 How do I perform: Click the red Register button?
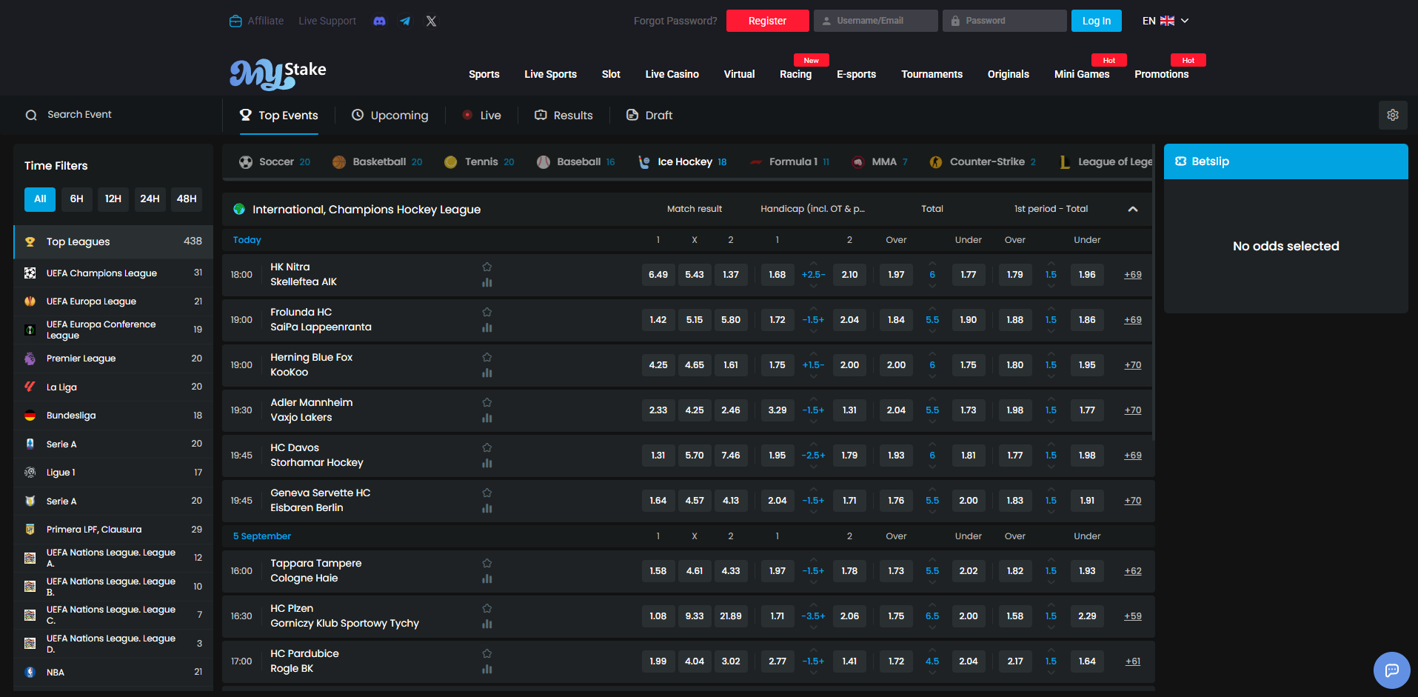click(x=767, y=21)
